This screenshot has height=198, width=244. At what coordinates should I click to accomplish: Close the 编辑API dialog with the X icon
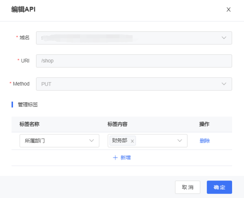click(229, 10)
